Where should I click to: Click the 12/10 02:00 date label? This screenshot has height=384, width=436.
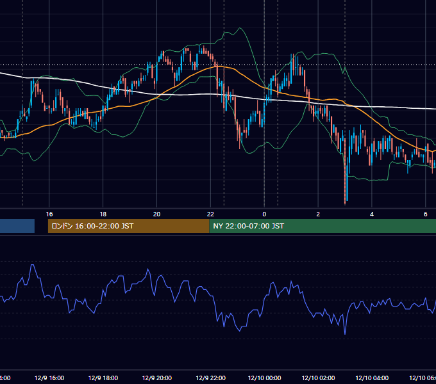tap(318, 378)
